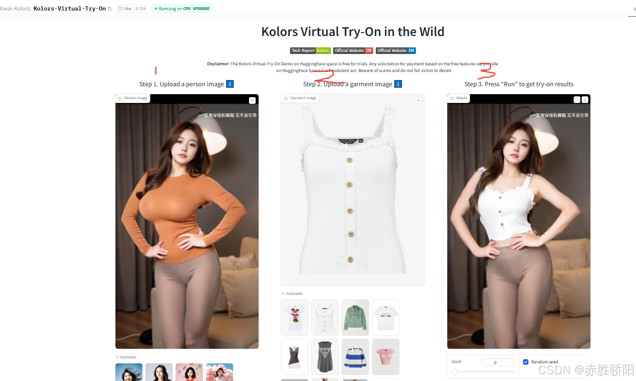Choose the woman among pink clouds example

220,372
